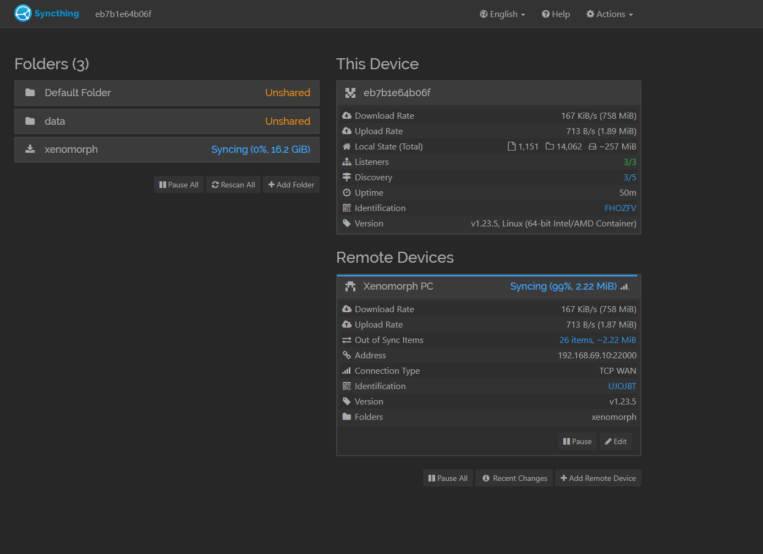Click the Syncthing logo icon
Image resolution: width=763 pixels, height=554 pixels.
(23, 13)
